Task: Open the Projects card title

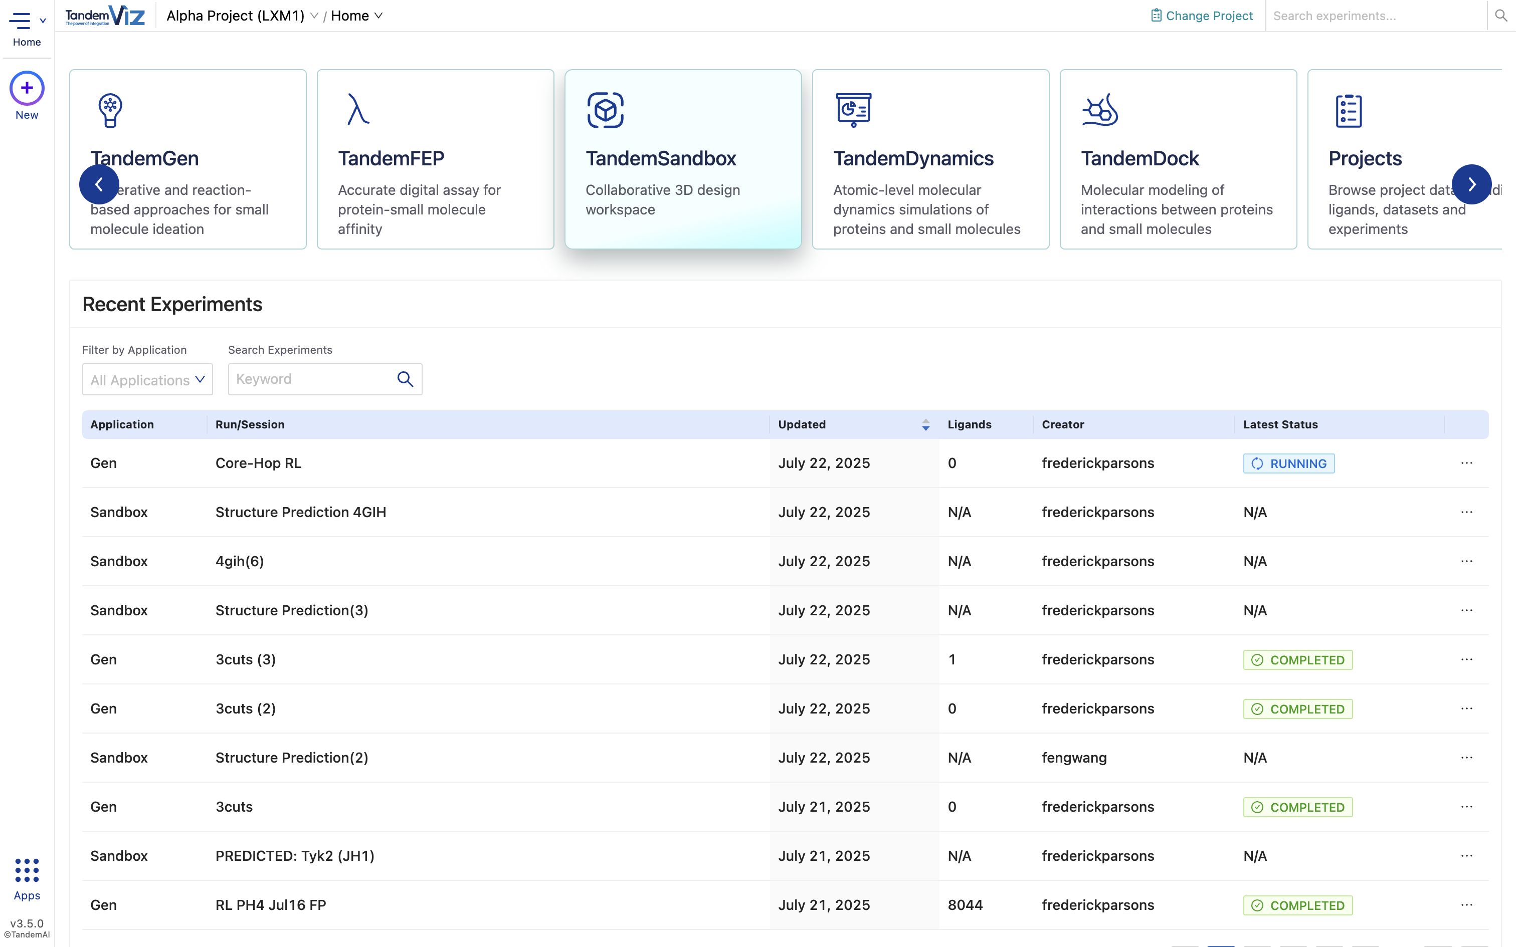Action: coord(1365,158)
